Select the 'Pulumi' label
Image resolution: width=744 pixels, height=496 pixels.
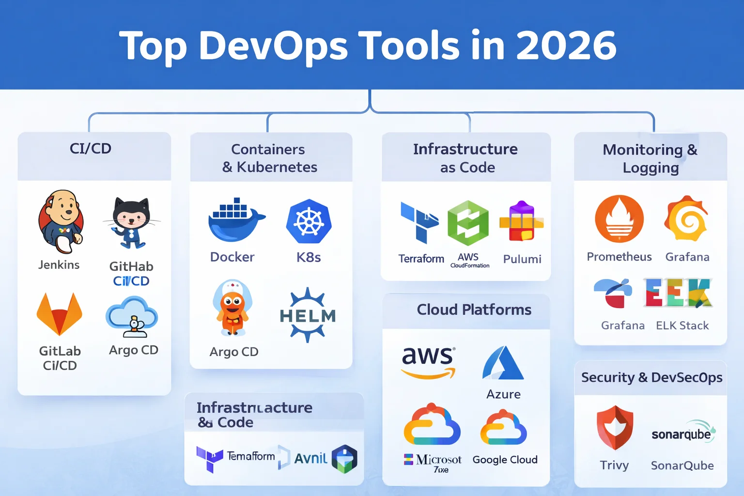coord(522,259)
